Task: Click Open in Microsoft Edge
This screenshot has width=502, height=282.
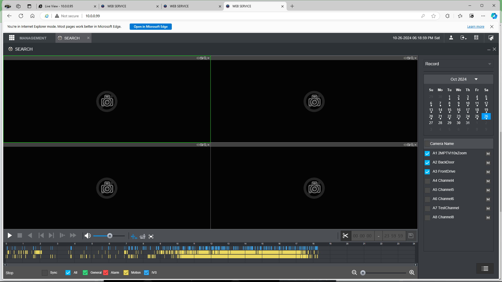Action: click(151, 27)
